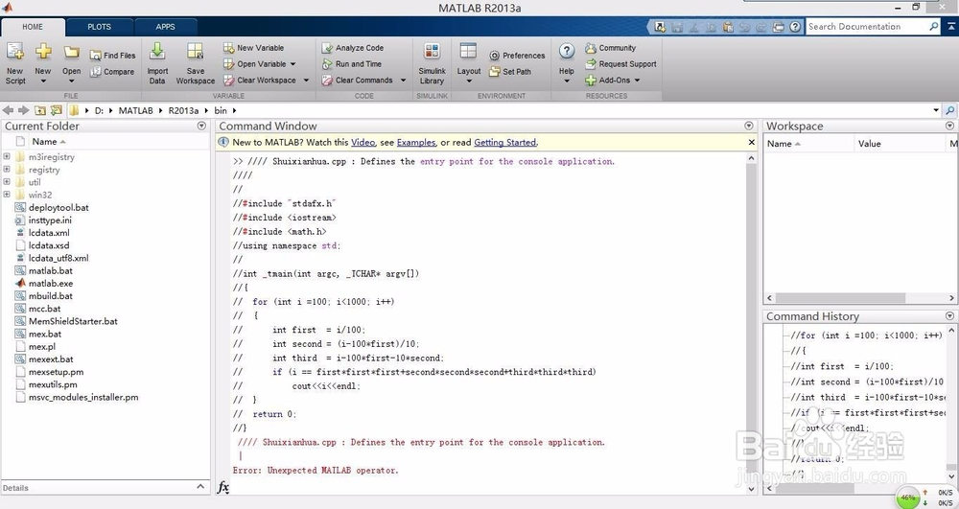
Task: Sort by Name column in Current Folder
Action: (45, 142)
